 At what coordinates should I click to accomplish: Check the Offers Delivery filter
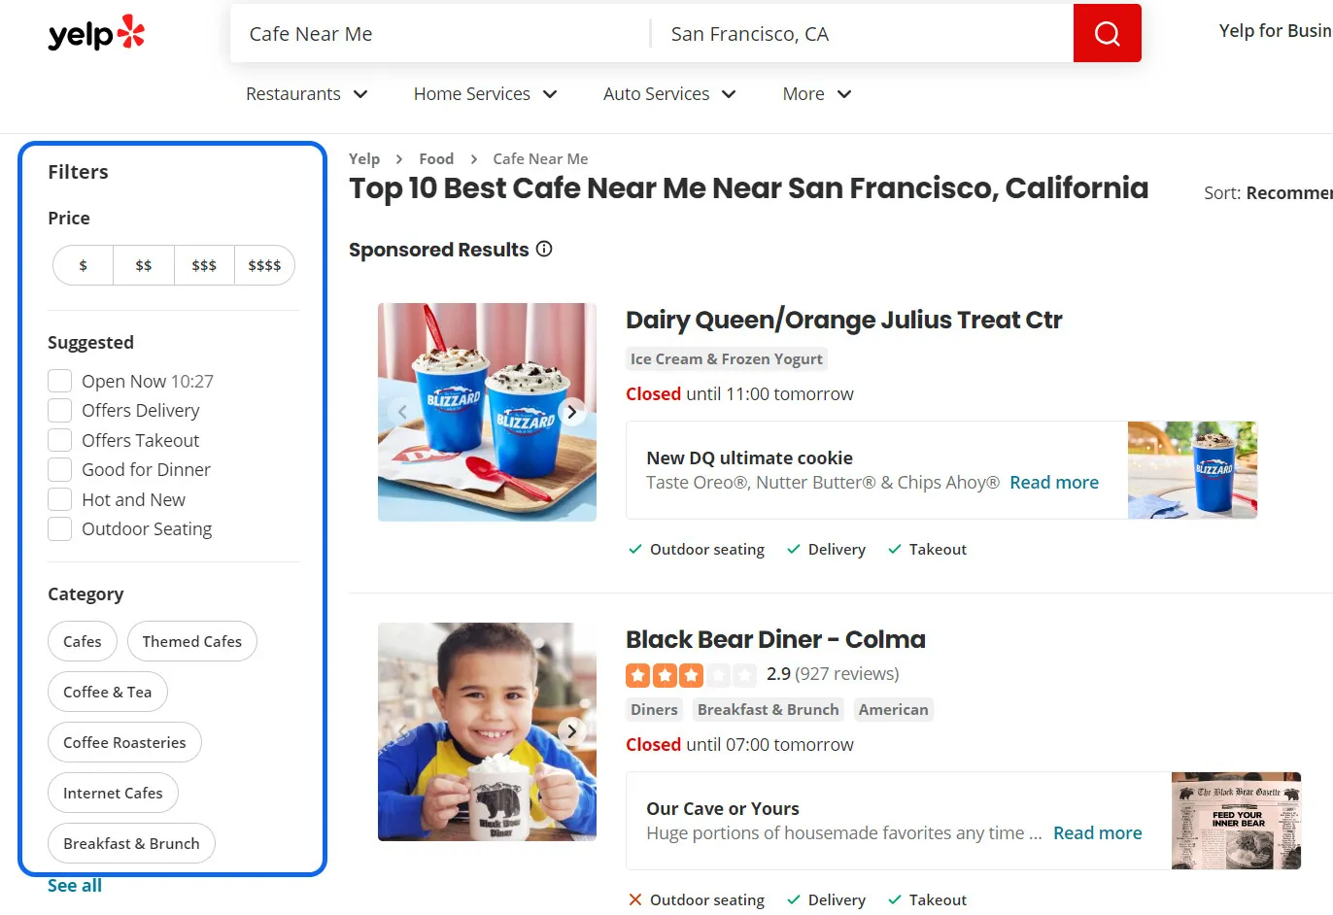(59, 410)
